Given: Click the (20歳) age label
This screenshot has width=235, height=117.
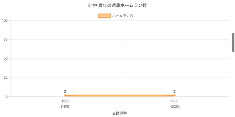Looking at the screenshot, I should (174, 106).
